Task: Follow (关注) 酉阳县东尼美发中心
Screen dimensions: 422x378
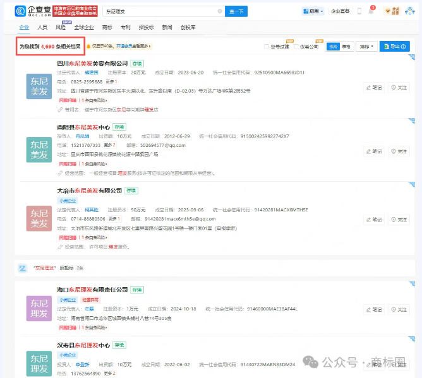Action: (399, 151)
